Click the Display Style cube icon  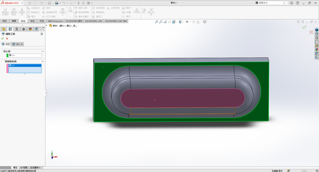181,22
